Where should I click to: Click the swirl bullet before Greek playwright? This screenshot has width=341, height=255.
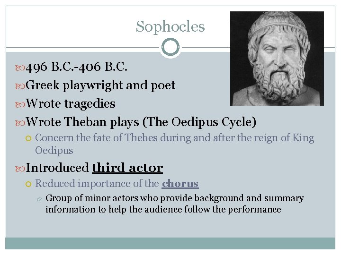(20, 86)
